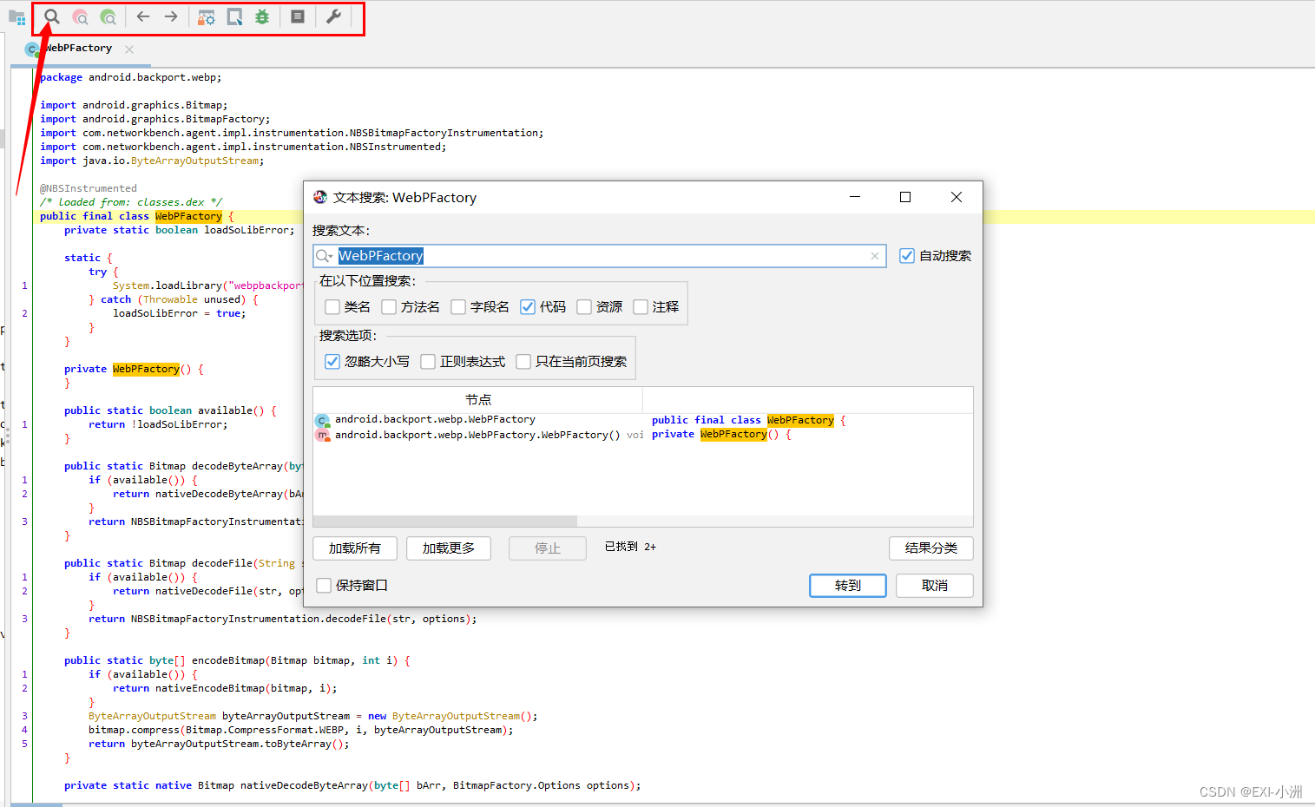Click the green comment search toolbar icon
This screenshot has height=807, width=1315.
click(x=108, y=16)
